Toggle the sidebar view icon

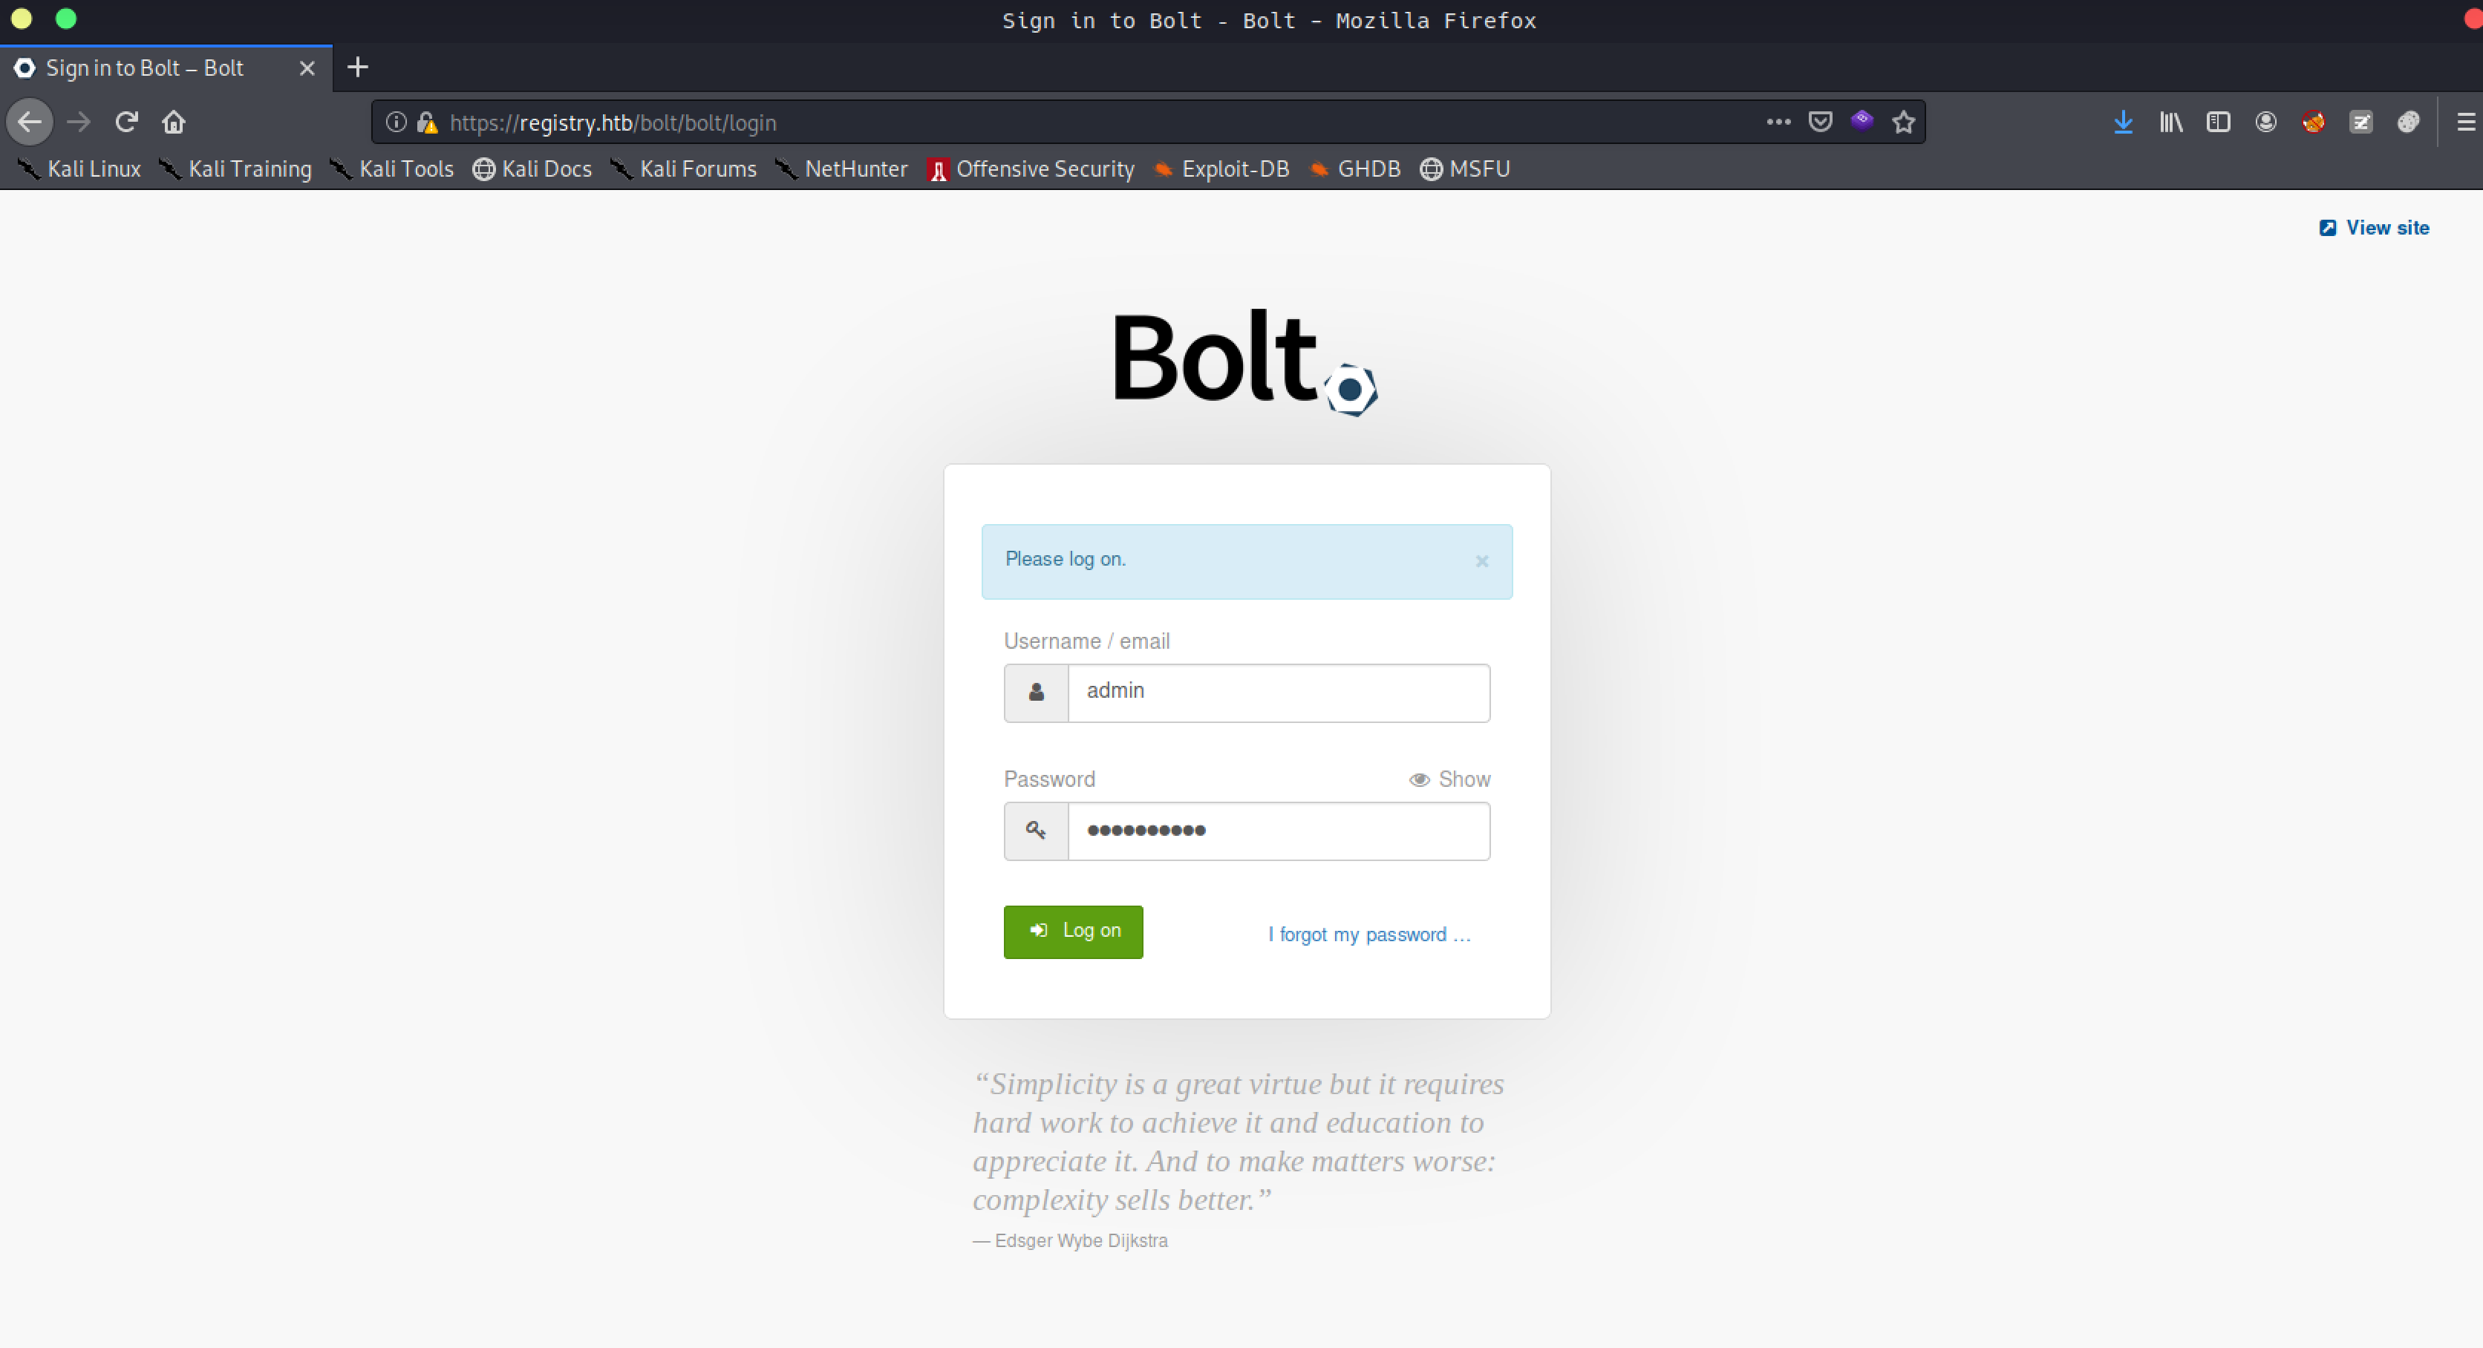2218,122
